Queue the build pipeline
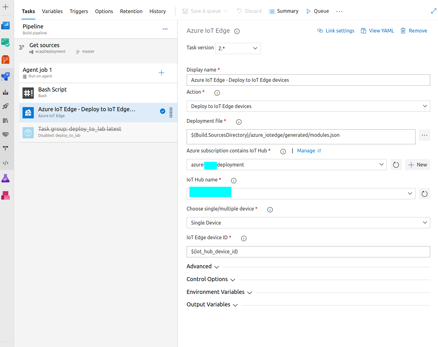The width and height of the screenshot is (438, 347). (318, 11)
